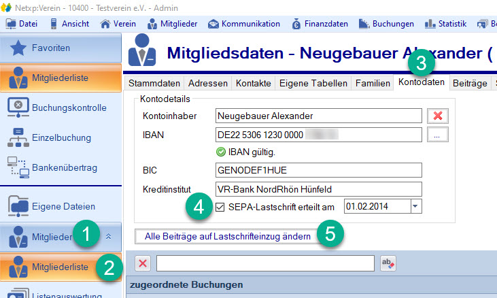Clear Kontoinhaber with red X button
The width and height of the screenshot is (497, 298).
438,116
